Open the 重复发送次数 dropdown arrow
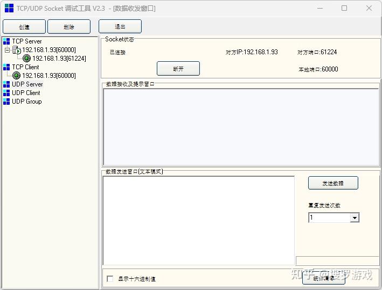The height and width of the screenshot is (290, 382). pos(355,218)
